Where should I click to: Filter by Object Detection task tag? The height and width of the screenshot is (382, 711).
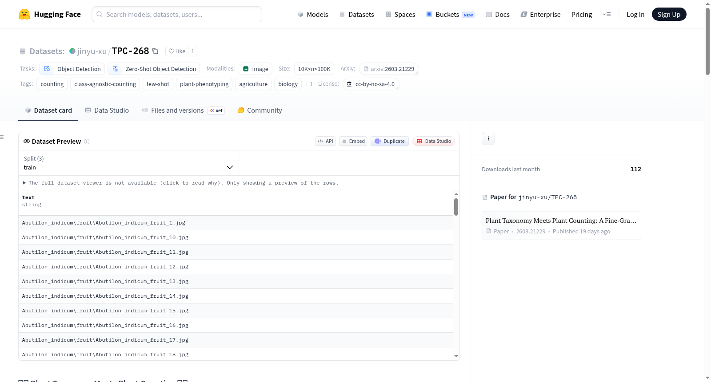click(72, 69)
